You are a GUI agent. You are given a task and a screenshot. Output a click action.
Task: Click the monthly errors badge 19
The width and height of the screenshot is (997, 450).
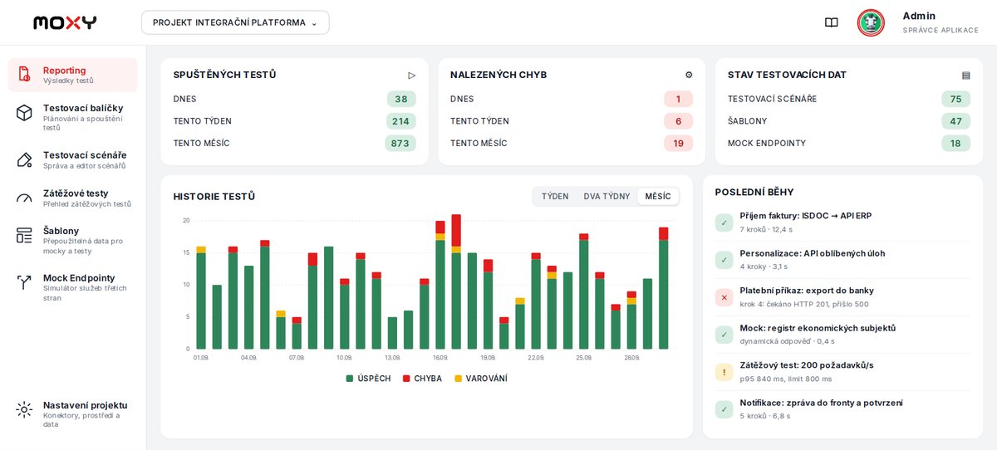pos(678,144)
